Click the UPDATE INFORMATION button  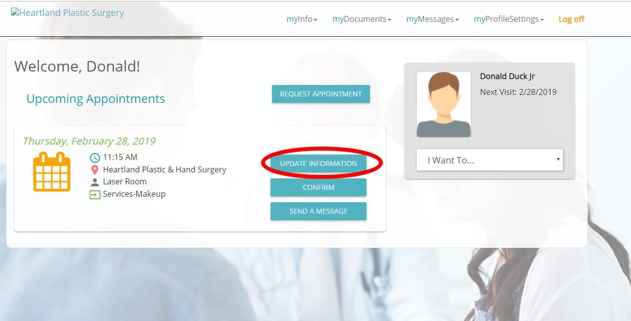coord(318,163)
